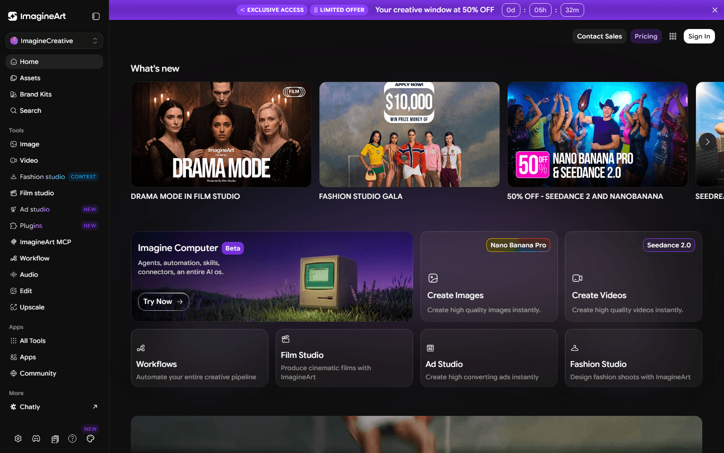Open the Fashion Studio card
Screen dimensions: 724x453
tap(633, 358)
